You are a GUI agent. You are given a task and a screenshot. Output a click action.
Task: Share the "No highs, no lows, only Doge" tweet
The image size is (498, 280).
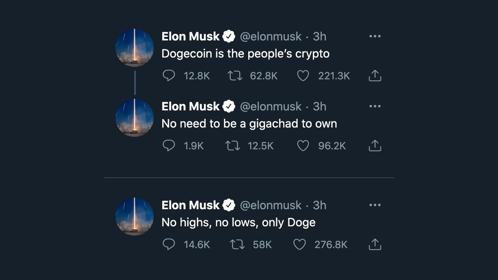pos(375,244)
